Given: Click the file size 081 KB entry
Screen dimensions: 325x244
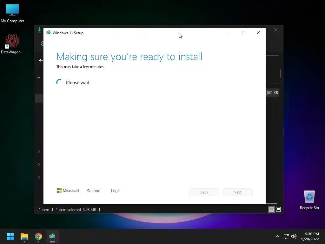Looking at the screenshot, I should point(272,93).
